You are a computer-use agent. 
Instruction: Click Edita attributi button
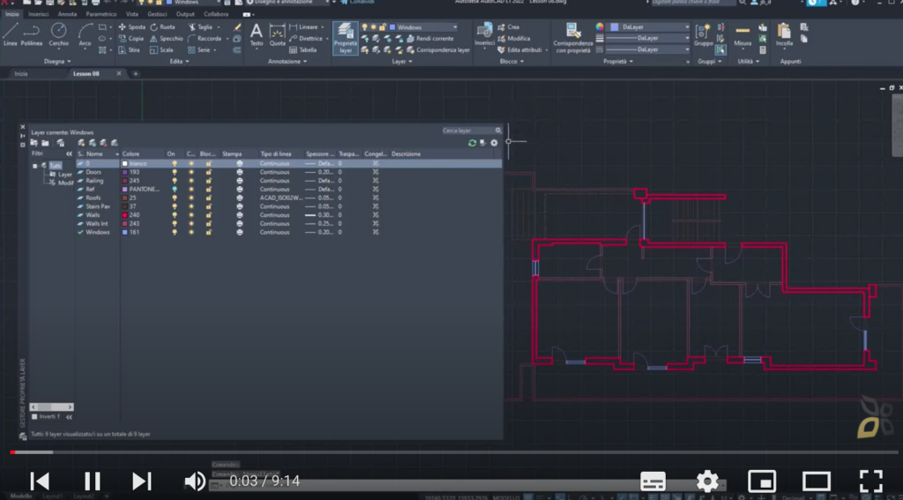coord(519,50)
